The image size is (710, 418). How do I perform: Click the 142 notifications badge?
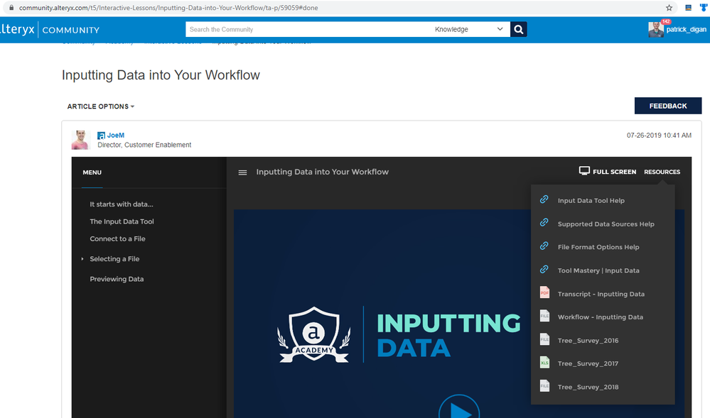(x=665, y=22)
